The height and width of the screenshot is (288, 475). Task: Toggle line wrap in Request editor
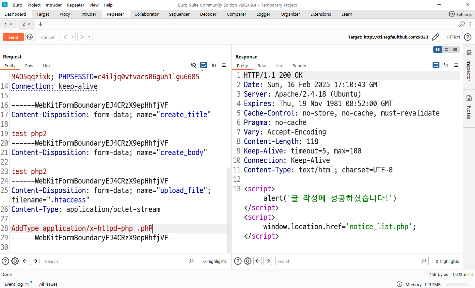pyautogui.click(x=203, y=65)
